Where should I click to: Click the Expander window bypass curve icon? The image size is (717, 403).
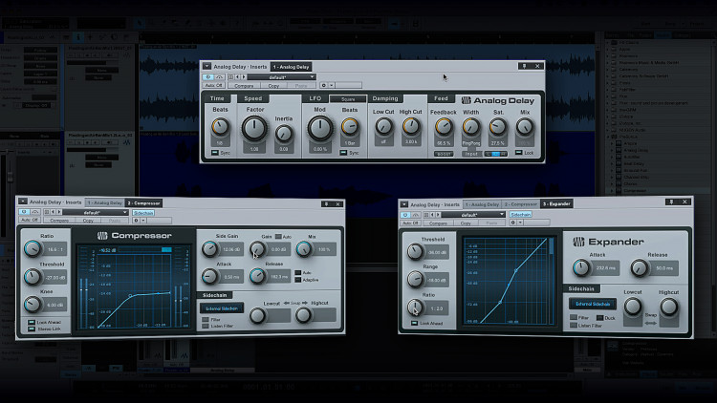click(x=416, y=215)
